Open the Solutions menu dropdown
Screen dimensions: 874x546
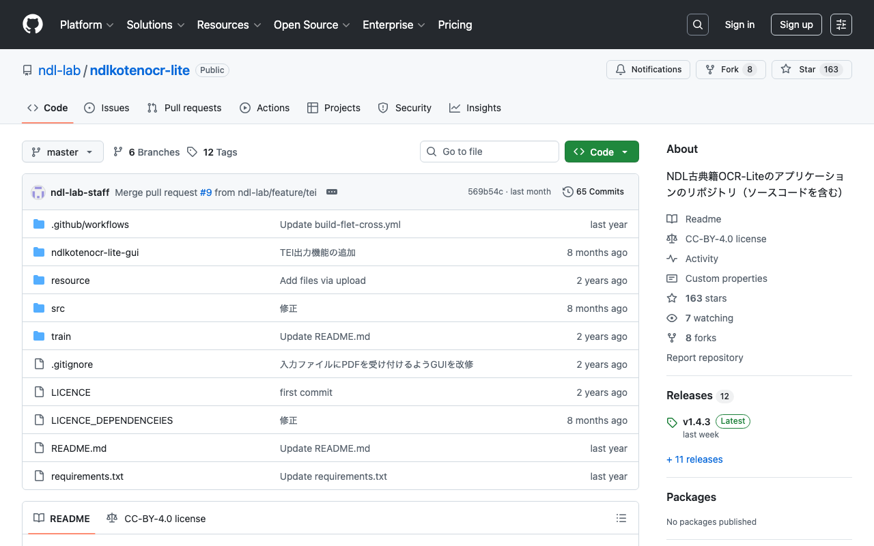[x=155, y=25]
